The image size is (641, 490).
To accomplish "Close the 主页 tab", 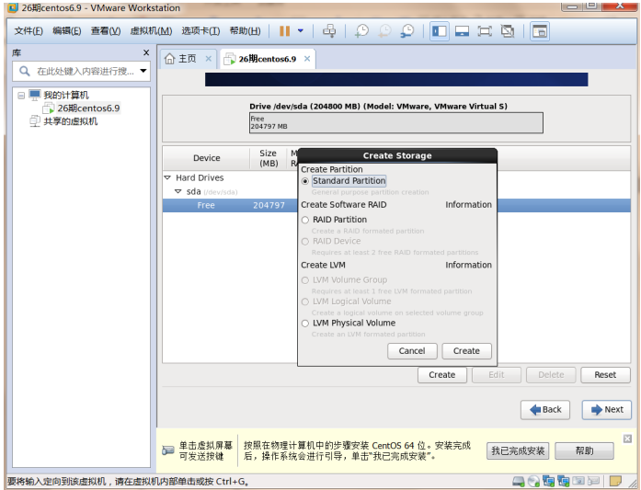I will [209, 59].
